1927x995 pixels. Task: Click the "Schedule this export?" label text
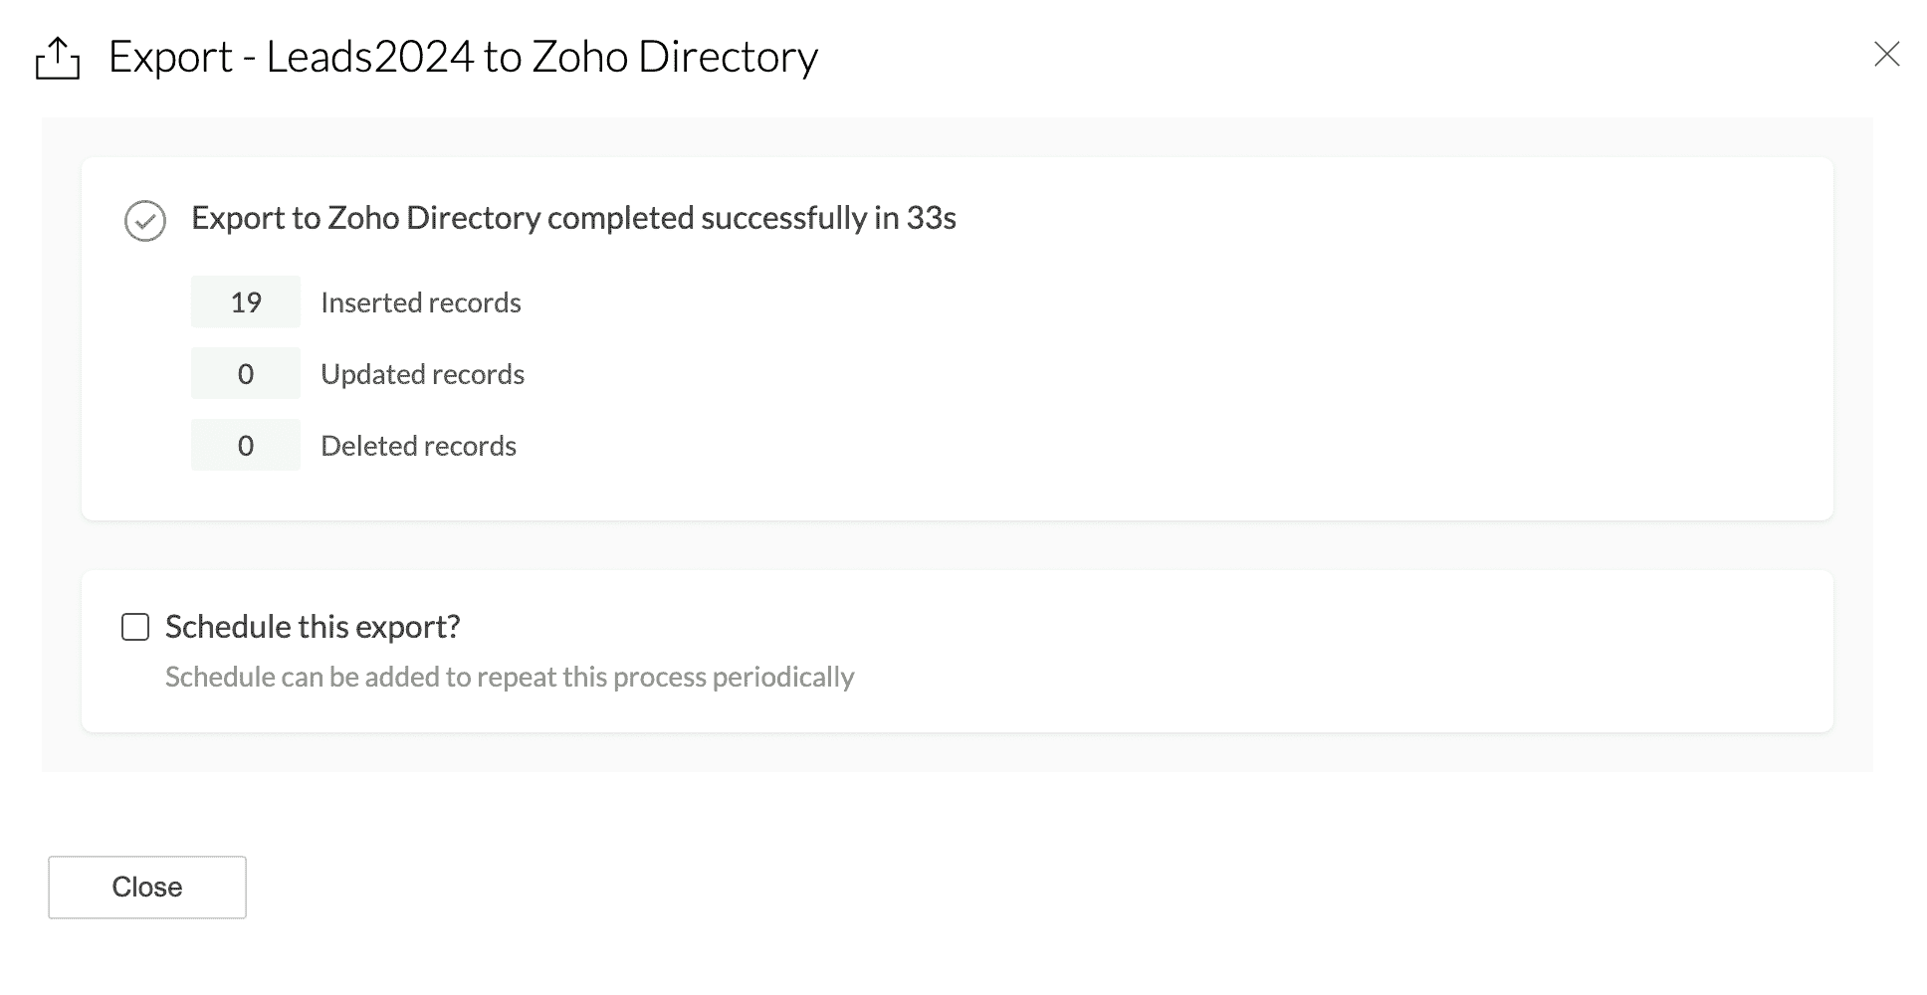click(313, 627)
